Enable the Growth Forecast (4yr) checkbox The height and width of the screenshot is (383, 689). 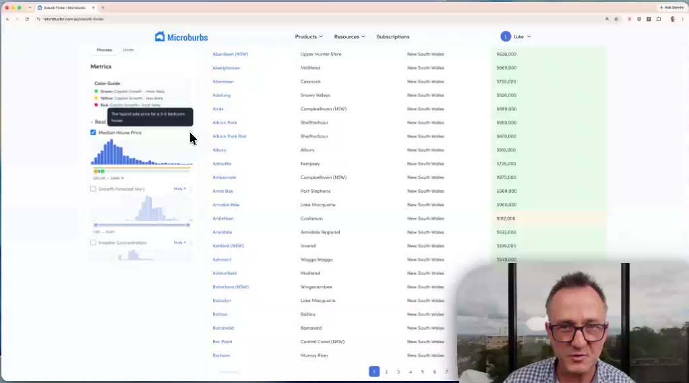(93, 189)
